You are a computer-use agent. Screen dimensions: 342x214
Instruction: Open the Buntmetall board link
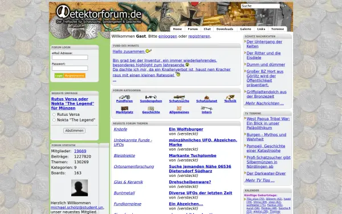[x=124, y=193]
